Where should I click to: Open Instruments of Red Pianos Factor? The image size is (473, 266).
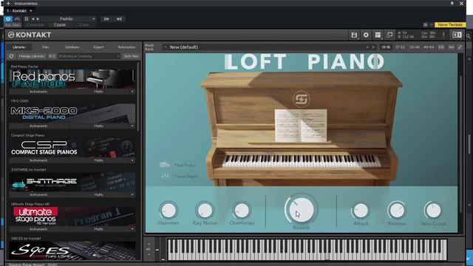tap(38, 92)
